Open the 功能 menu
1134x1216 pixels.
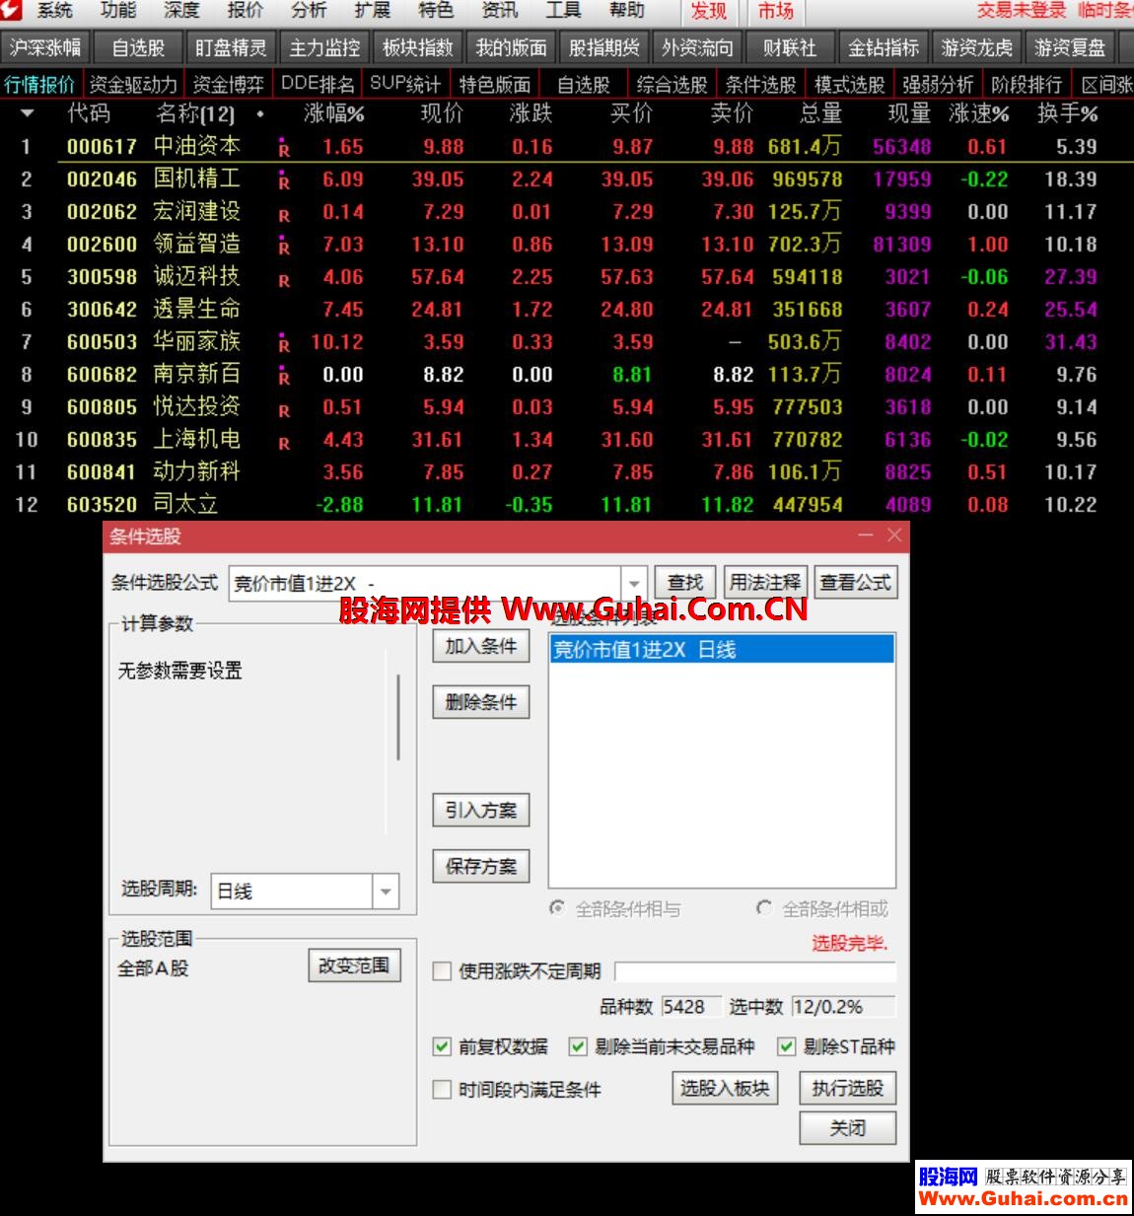click(x=118, y=11)
